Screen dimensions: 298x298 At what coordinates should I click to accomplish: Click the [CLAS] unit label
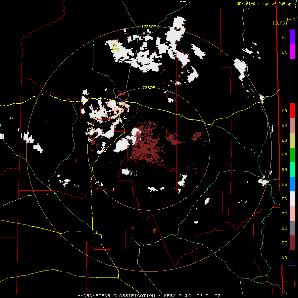280,23
